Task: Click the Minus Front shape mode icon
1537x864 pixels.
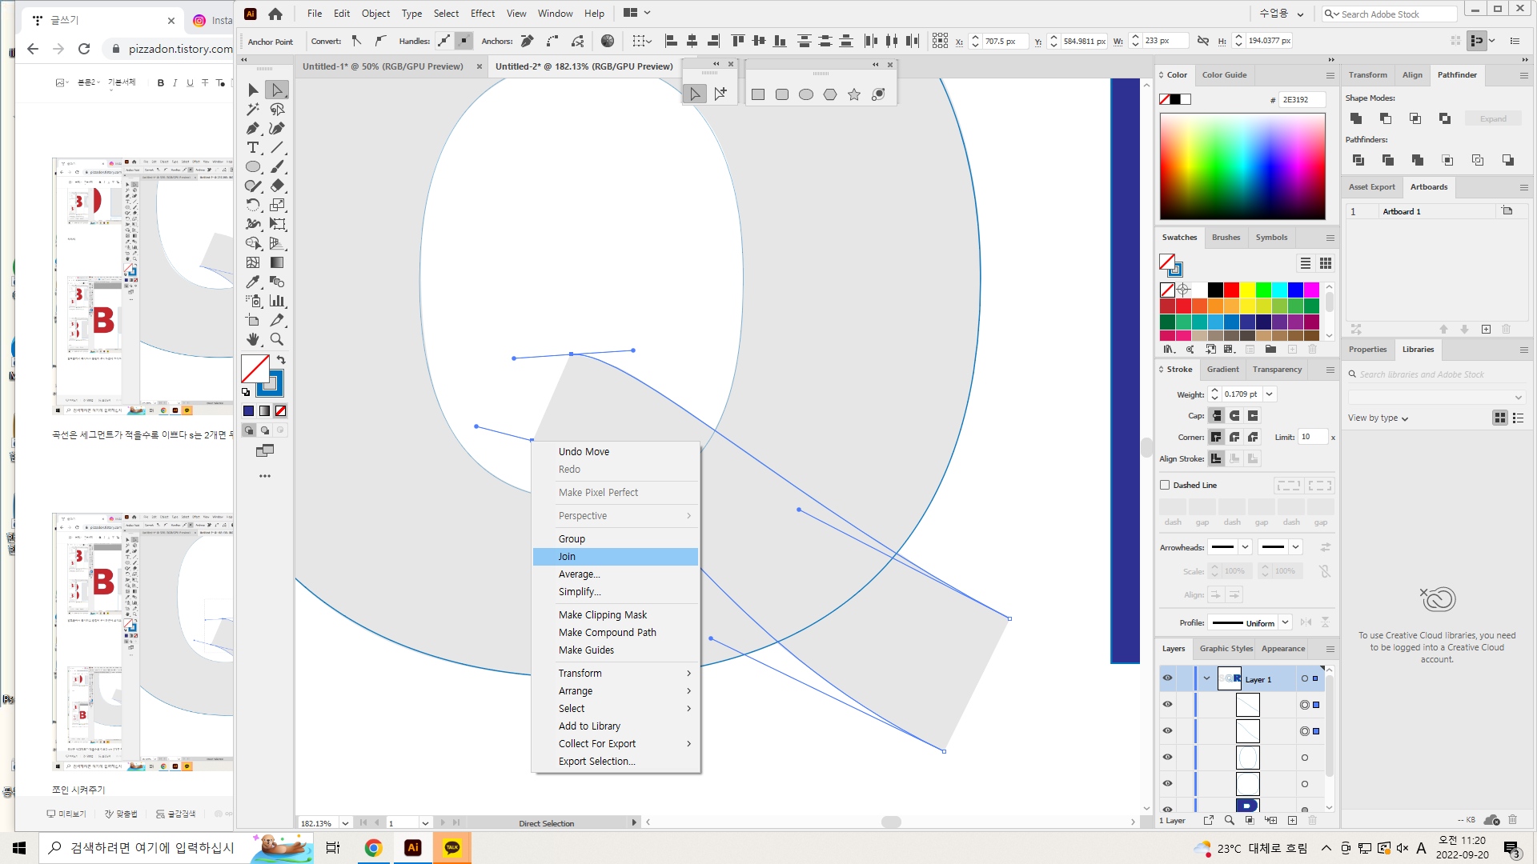Action: [x=1386, y=118]
